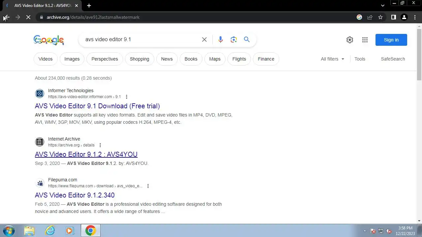Select the Shopping filter
The image size is (422, 237).
tap(139, 59)
